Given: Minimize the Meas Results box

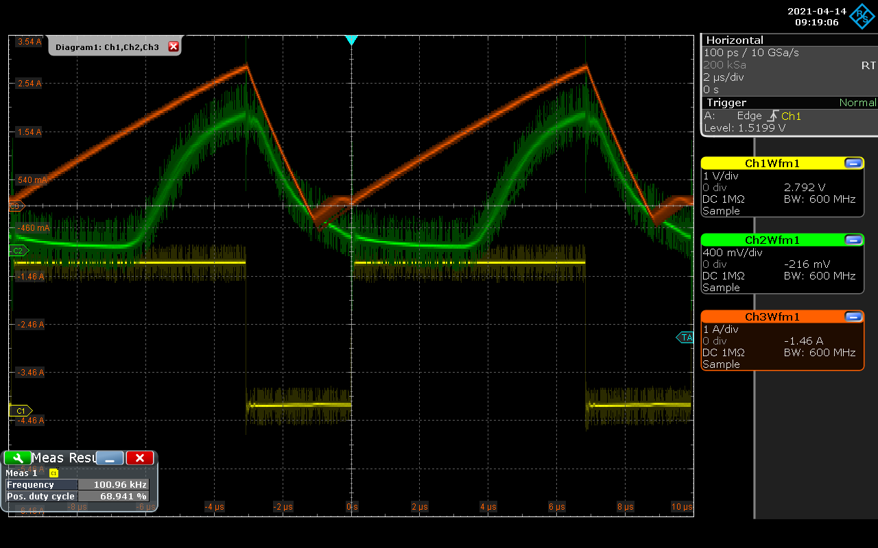Looking at the screenshot, I should [110, 458].
